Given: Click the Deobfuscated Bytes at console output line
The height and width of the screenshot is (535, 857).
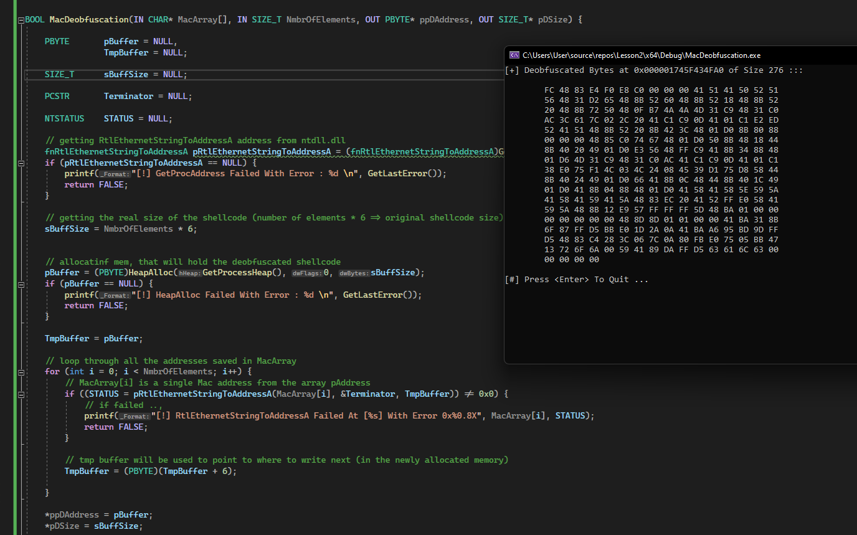Looking at the screenshot, I should (x=654, y=70).
